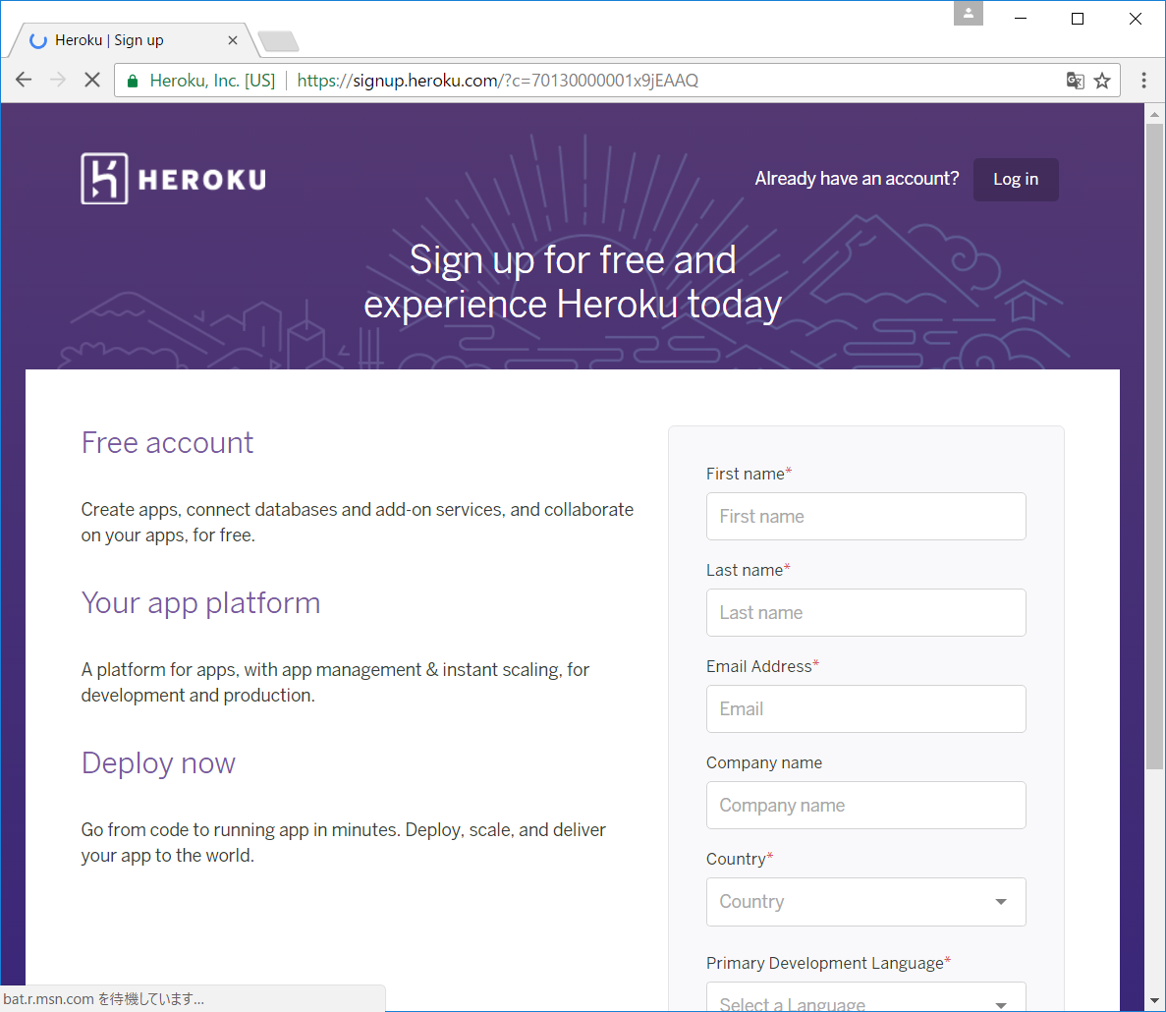Open the Chrome user profile icon
The image size is (1166, 1012).
pyautogui.click(x=968, y=14)
